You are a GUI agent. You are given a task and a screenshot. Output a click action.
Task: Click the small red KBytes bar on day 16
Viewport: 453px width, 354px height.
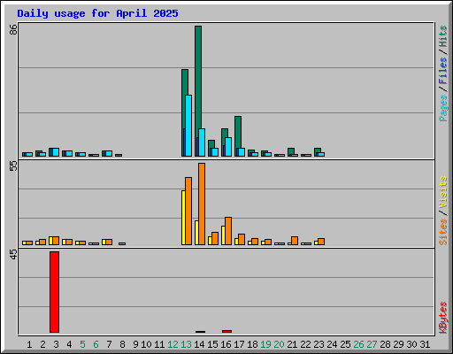226,331
